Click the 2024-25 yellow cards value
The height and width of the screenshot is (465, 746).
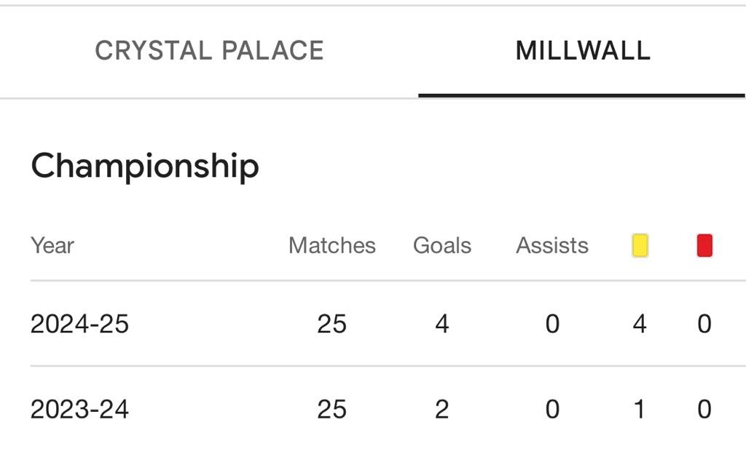click(640, 324)
